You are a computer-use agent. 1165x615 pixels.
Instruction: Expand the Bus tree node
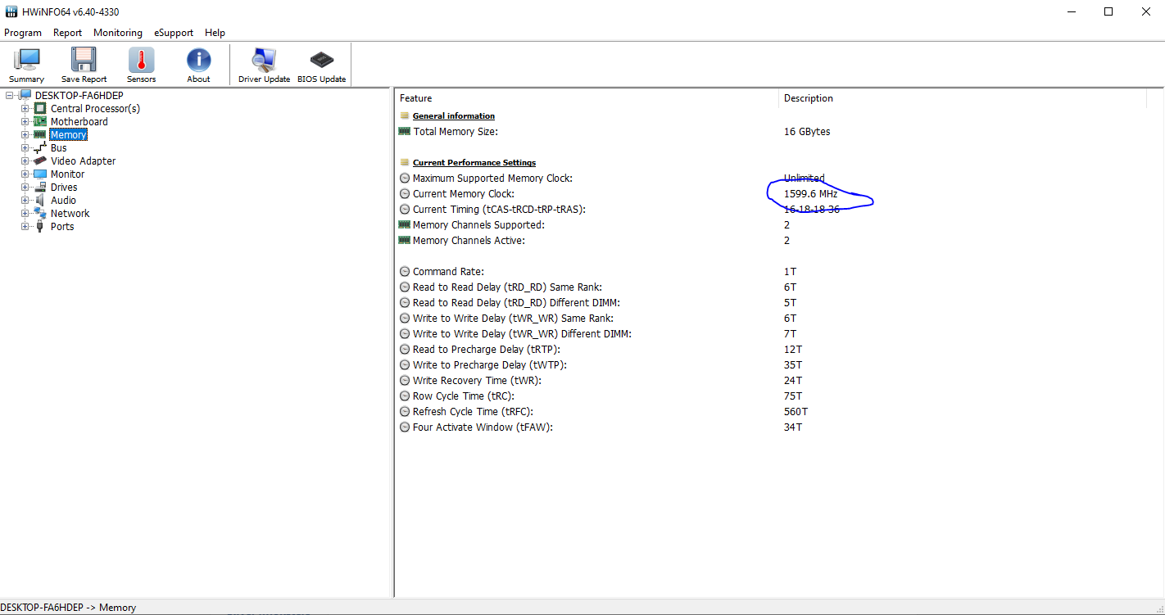click(x=25, y=147)
